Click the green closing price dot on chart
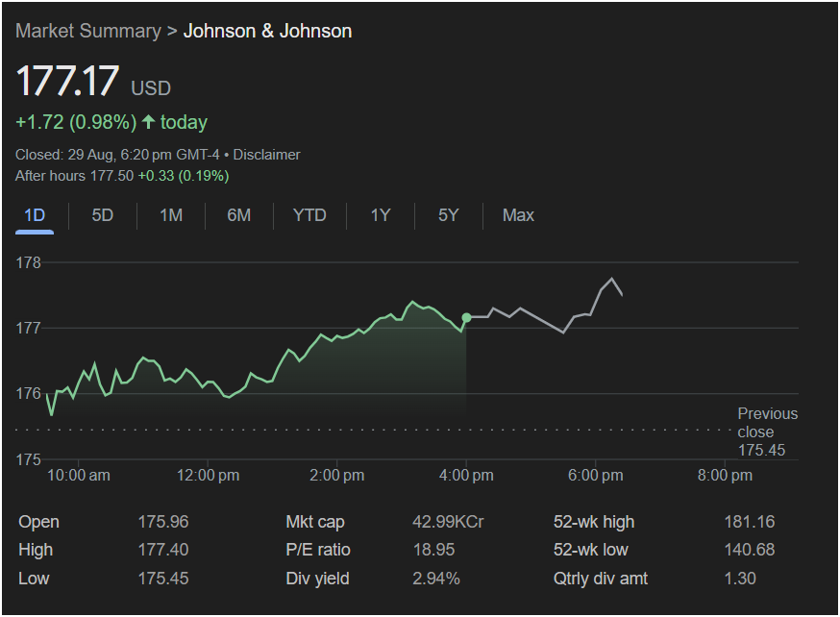 tap(466, 318)
